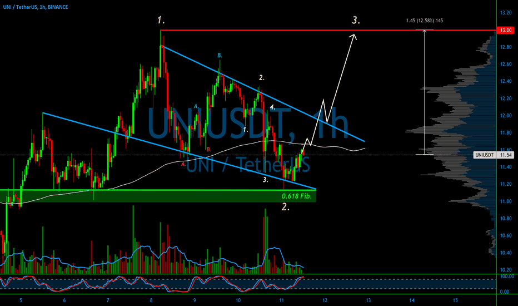Select date 15 on the time axis
Screen dimensions: 518x306
point(455,300)
